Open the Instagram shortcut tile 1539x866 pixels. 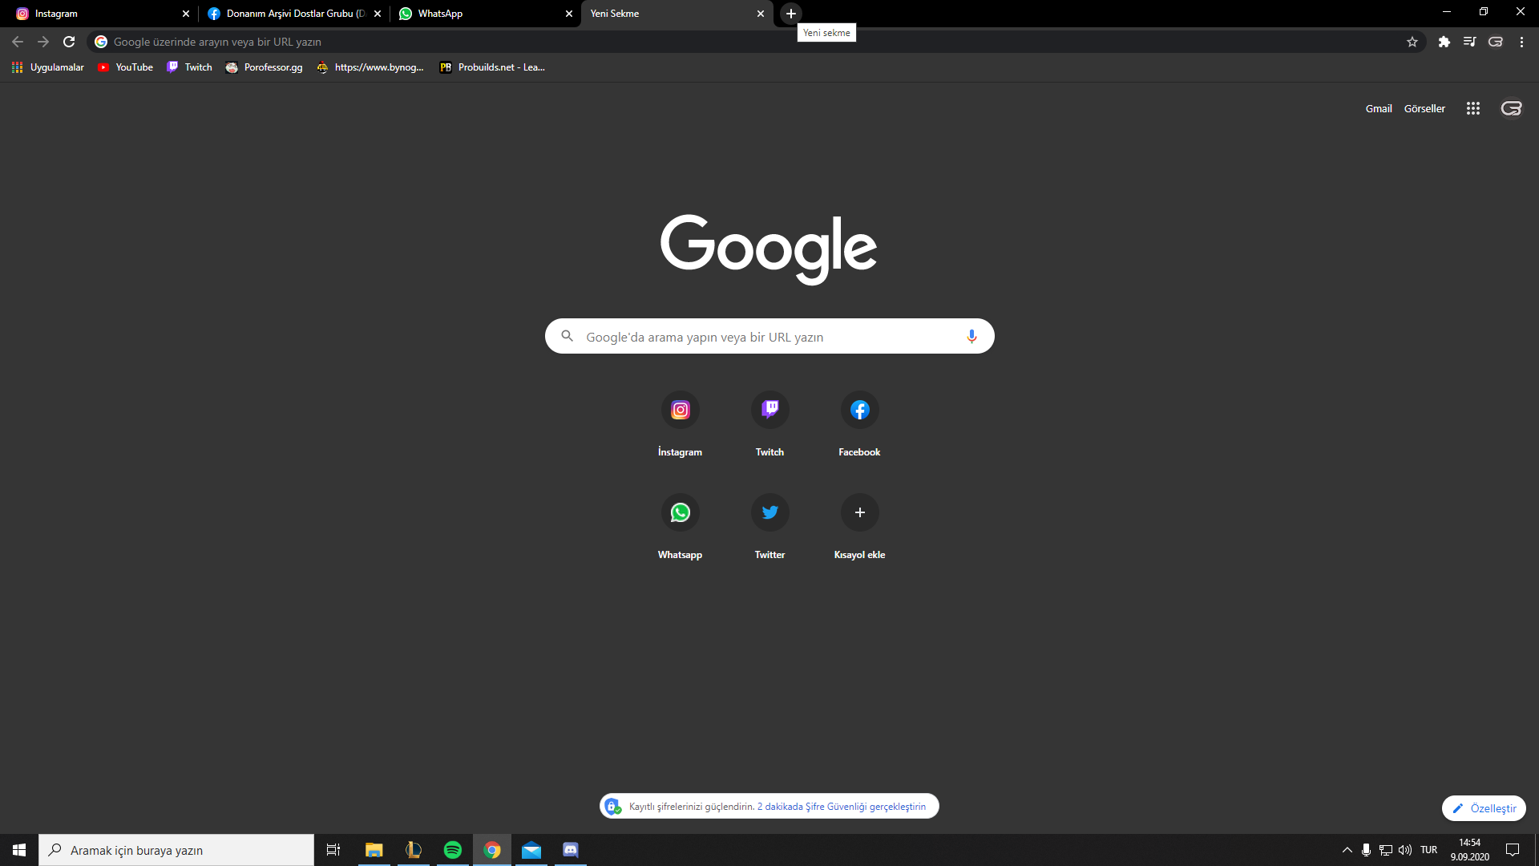[x=680, y=425]
